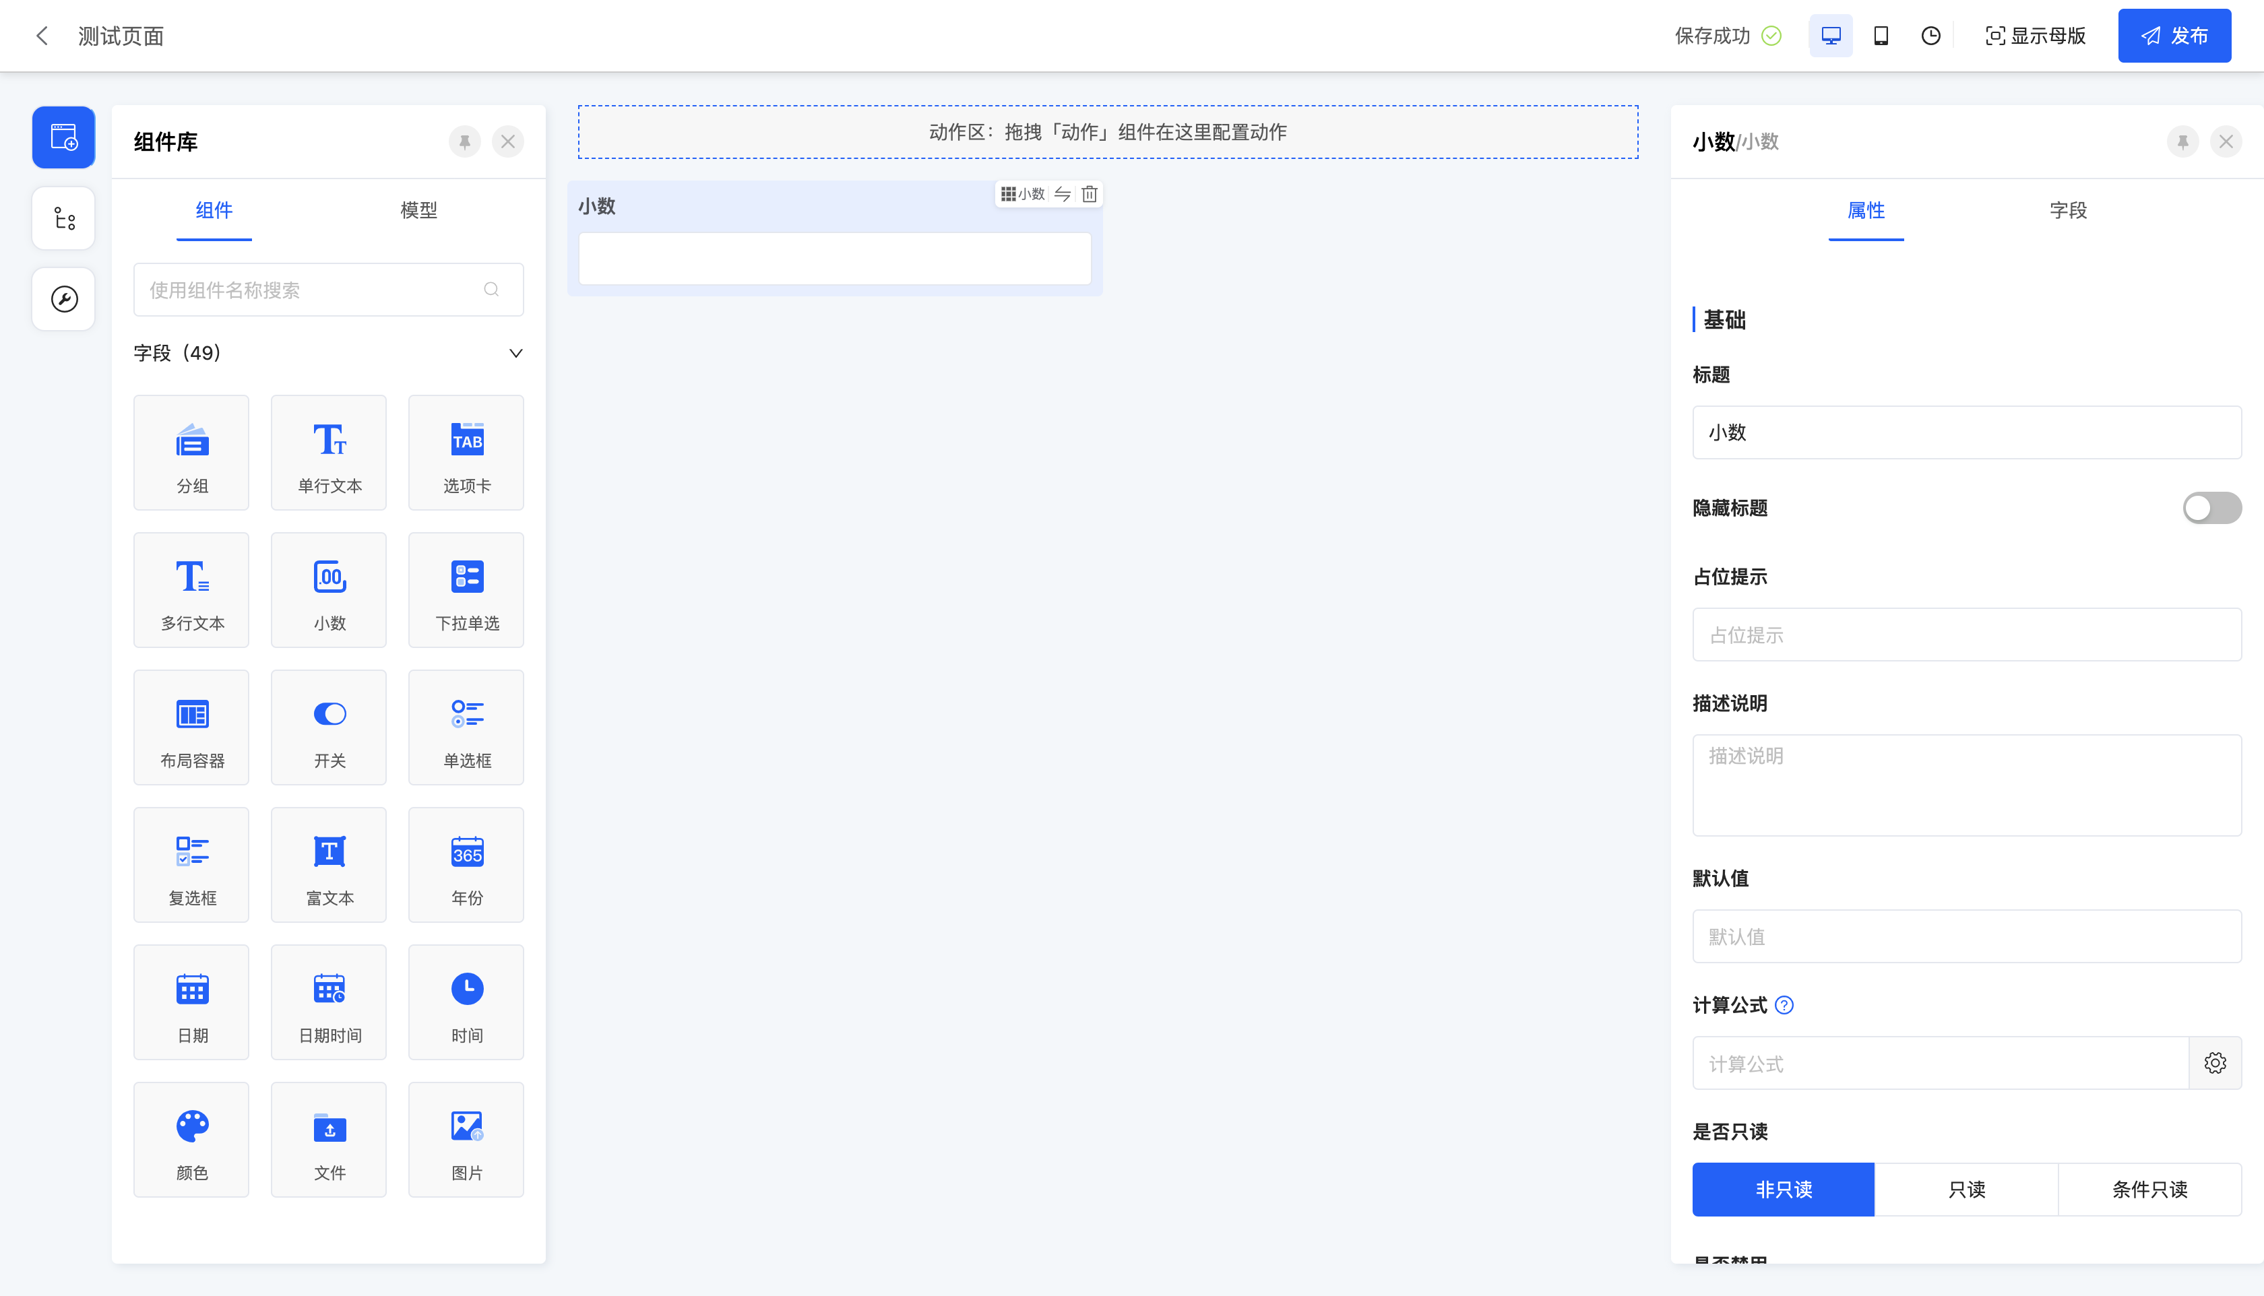Select the 条件只读 option

point(2149,1189)
